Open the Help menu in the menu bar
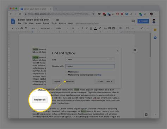The image size is (167, 129). click(x=70, y=23)
